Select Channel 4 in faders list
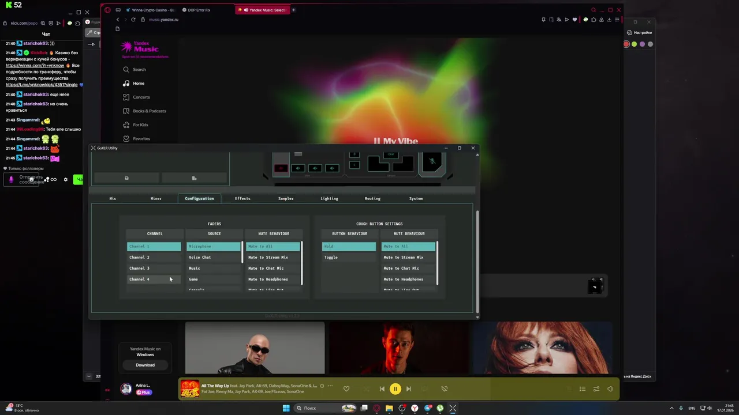The image size is (739, 415). pos(154,280)
